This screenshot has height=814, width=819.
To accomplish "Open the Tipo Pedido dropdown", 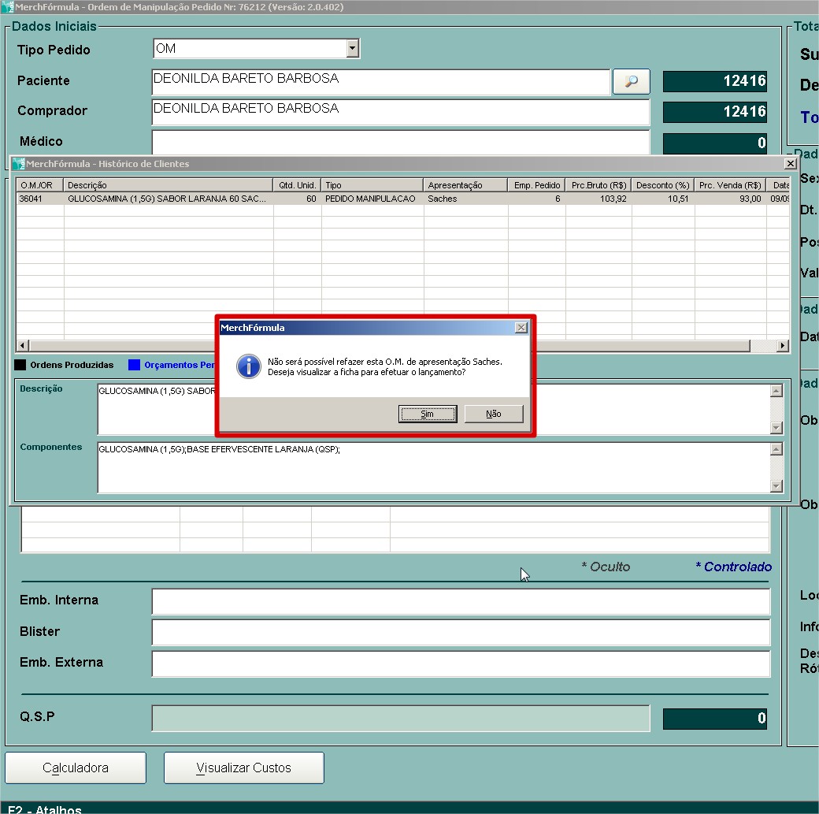I will (352, 49).
